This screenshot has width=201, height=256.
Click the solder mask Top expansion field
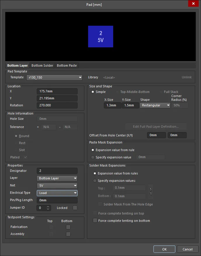[129, 188]
